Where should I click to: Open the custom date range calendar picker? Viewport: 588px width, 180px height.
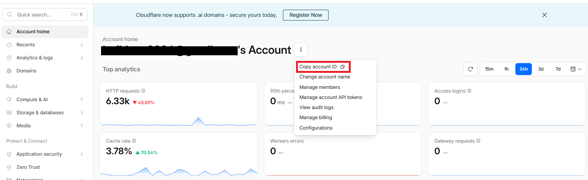[x=576, y=69]
